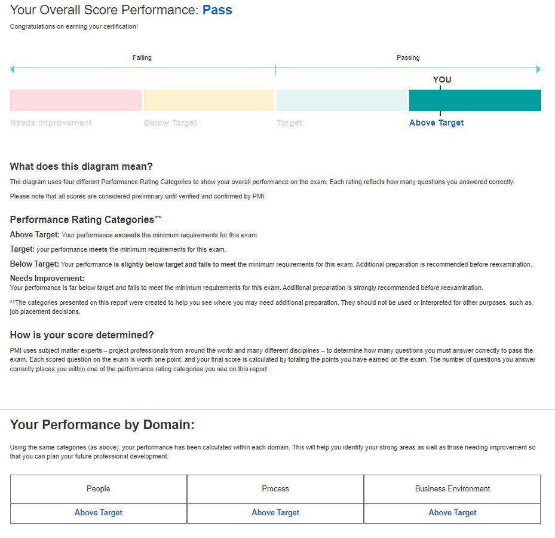555x538 pixels.
Task: Click the Needs Improvement label under the bar
Action: 51,123
